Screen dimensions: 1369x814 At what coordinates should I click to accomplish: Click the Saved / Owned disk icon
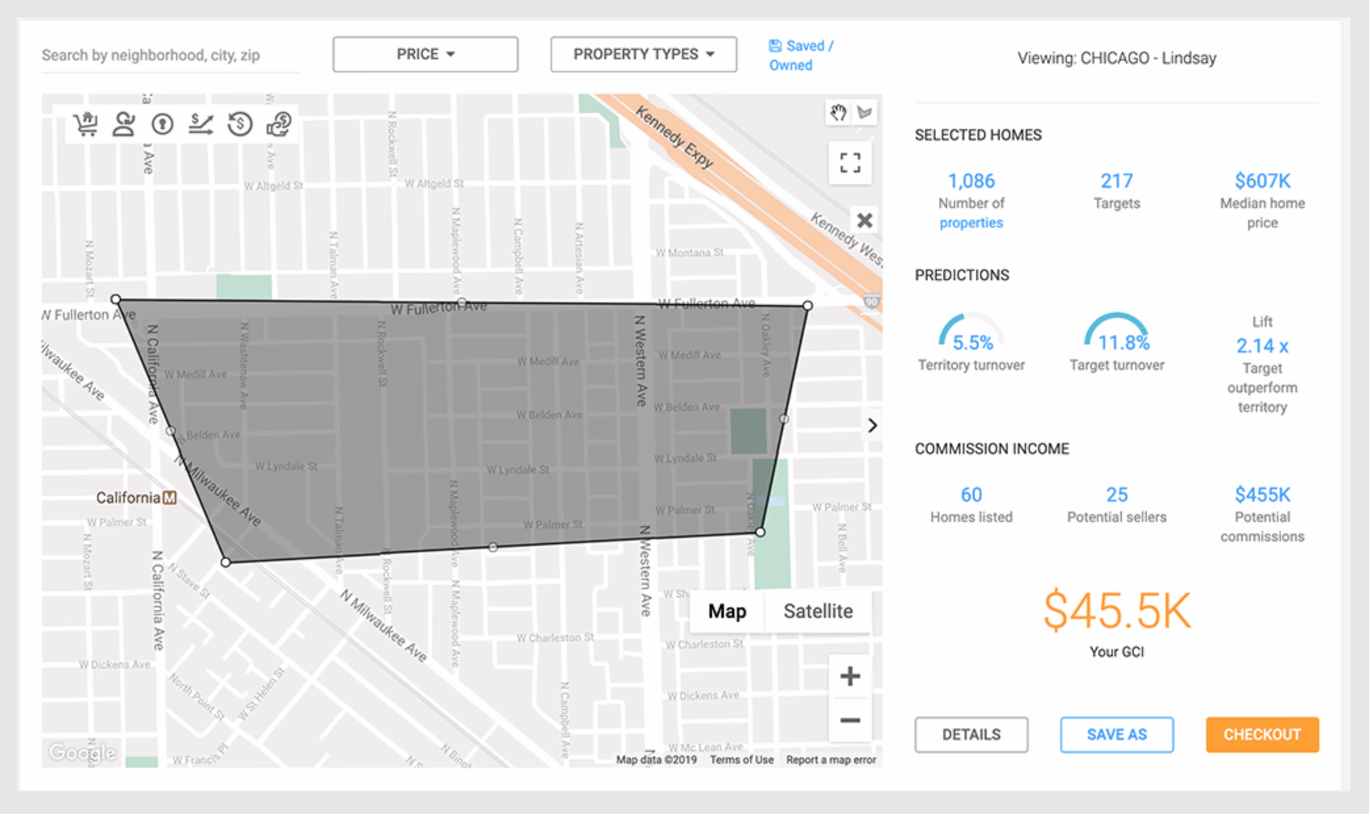pyautogui.click(x=775, y=45)
